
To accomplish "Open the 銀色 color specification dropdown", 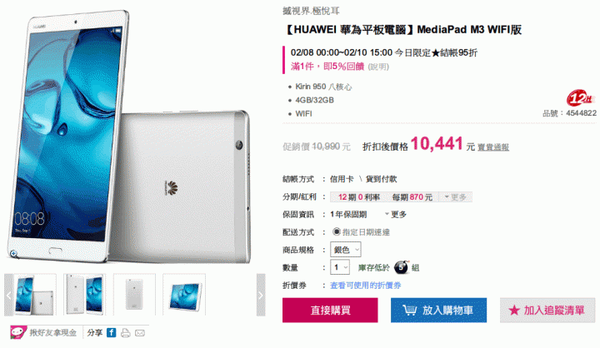I will [x=346, y=250].
